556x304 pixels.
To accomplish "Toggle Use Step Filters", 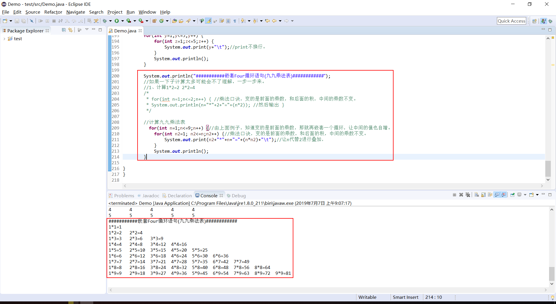I will [96, 21].
